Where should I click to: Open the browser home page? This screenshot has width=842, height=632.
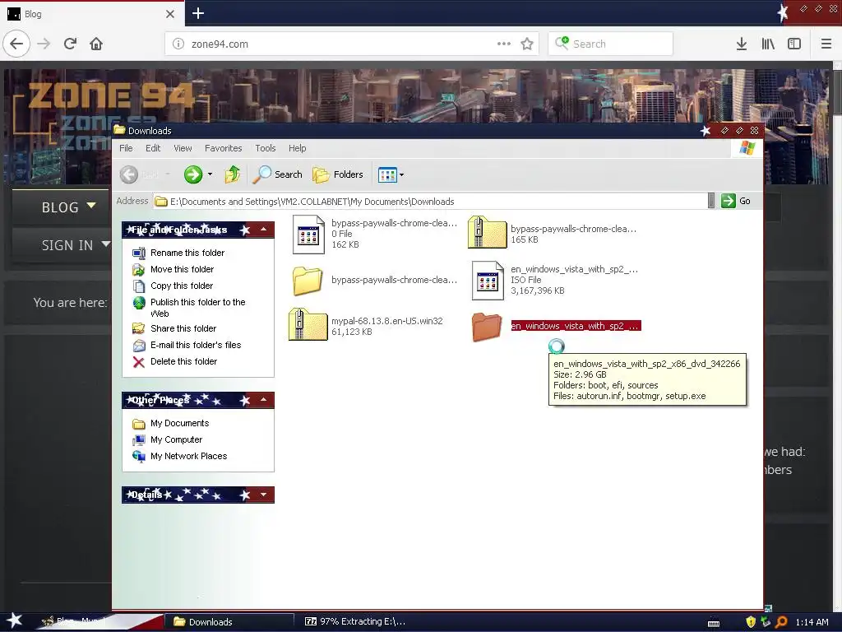[96, 44]
